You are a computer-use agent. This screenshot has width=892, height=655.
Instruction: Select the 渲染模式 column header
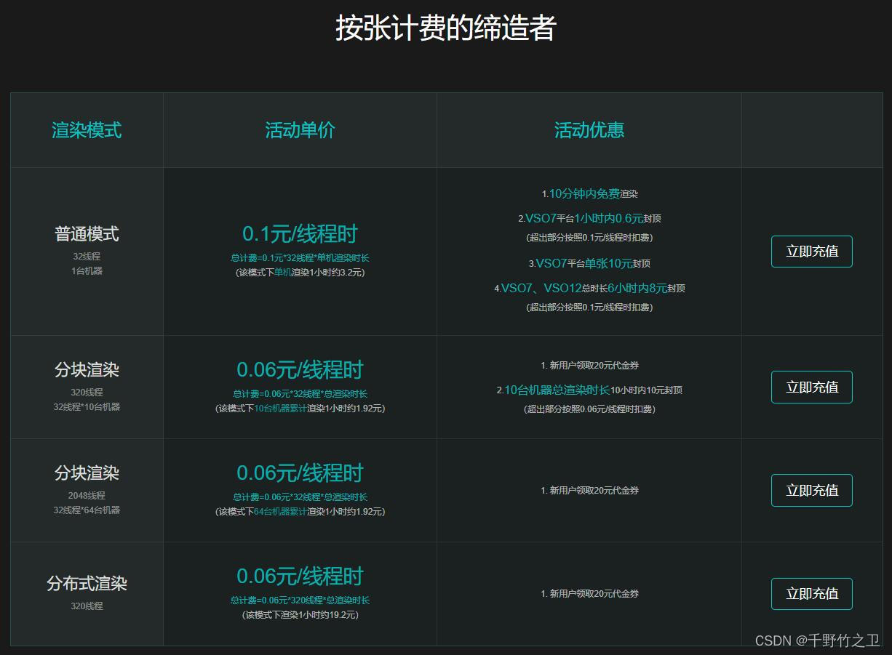(87, 130)
